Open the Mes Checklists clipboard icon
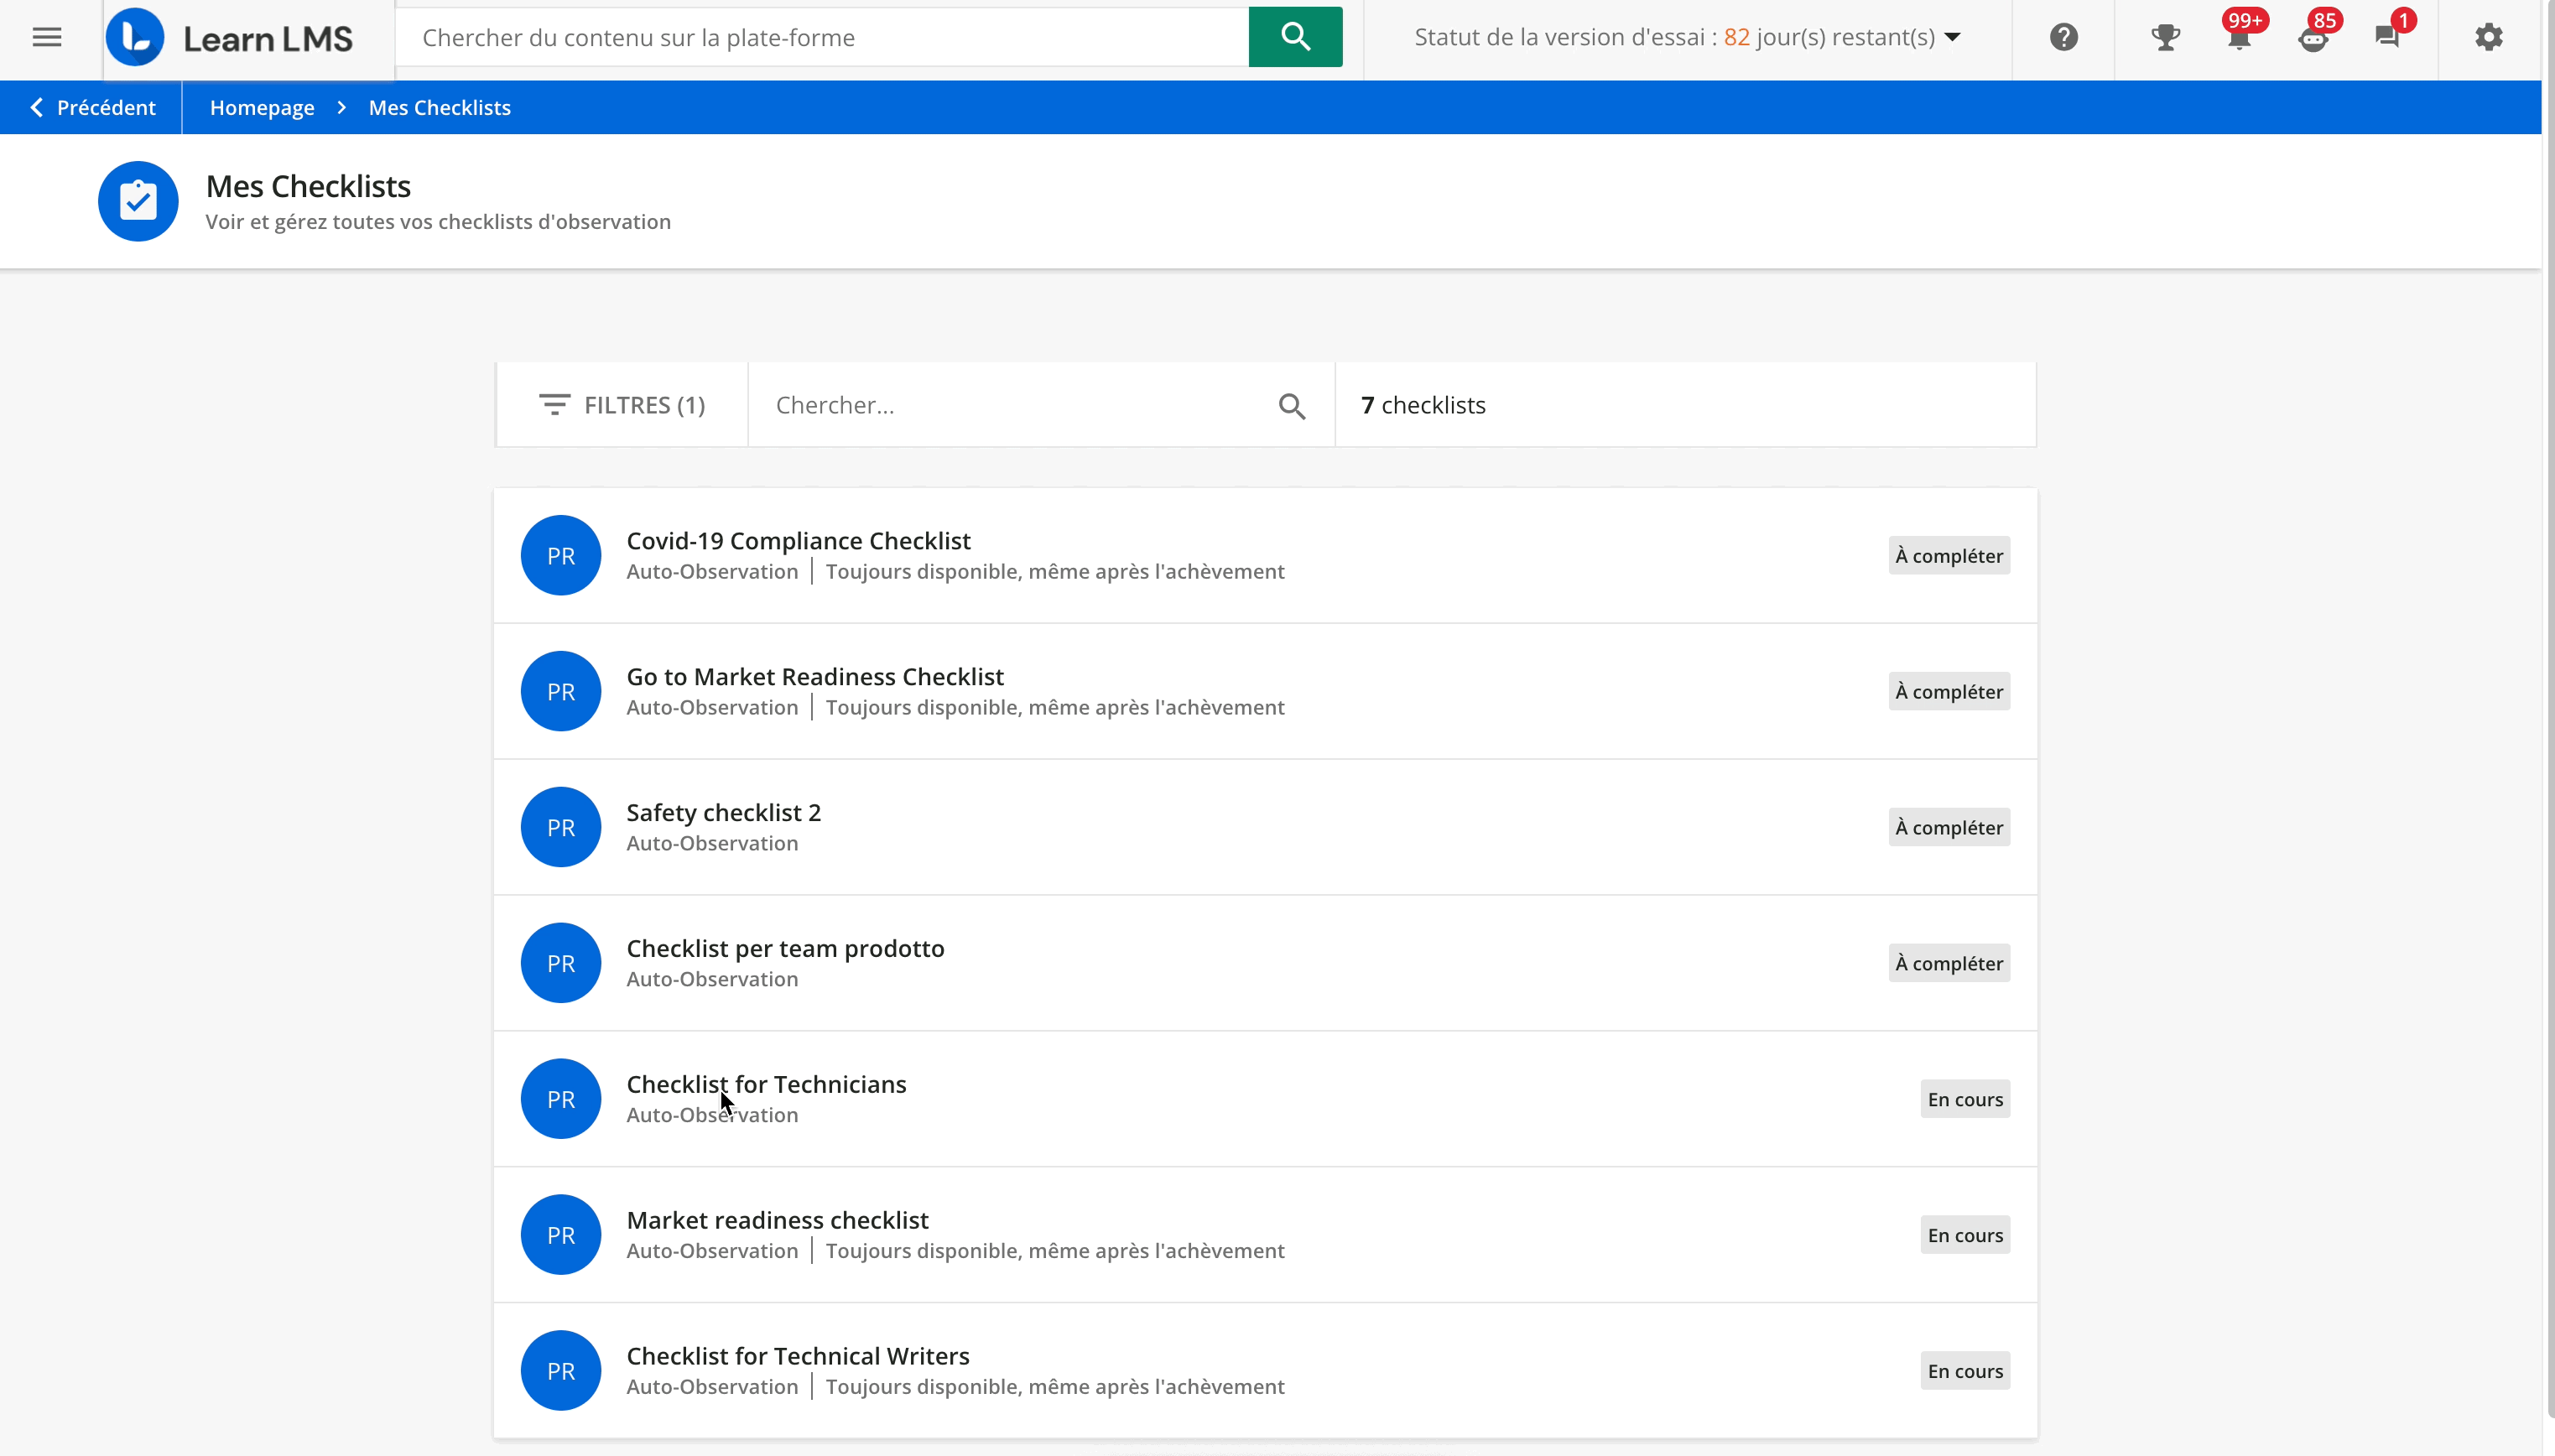This screenshot has width=2555, height=1456. (x=138, y=201)
